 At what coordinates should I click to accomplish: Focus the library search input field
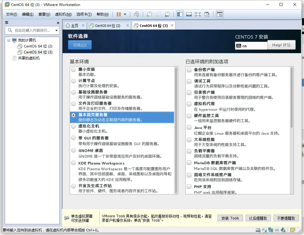pos(32,30)
